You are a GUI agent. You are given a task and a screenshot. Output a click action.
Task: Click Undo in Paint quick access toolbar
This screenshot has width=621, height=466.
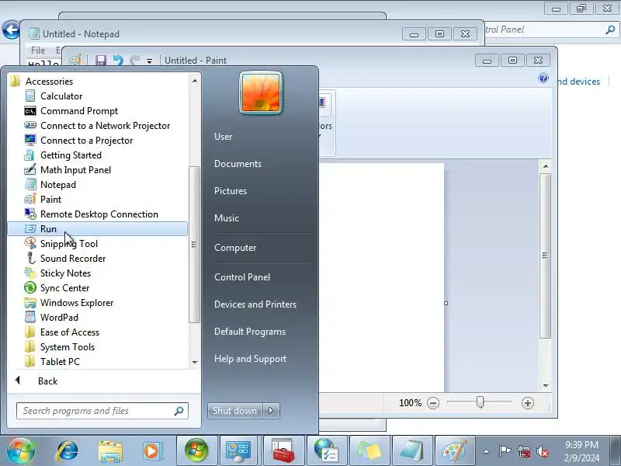(x=118, y=61)
